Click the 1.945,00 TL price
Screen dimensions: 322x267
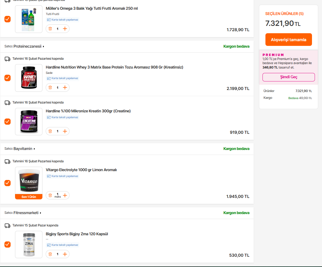[238, 196]
